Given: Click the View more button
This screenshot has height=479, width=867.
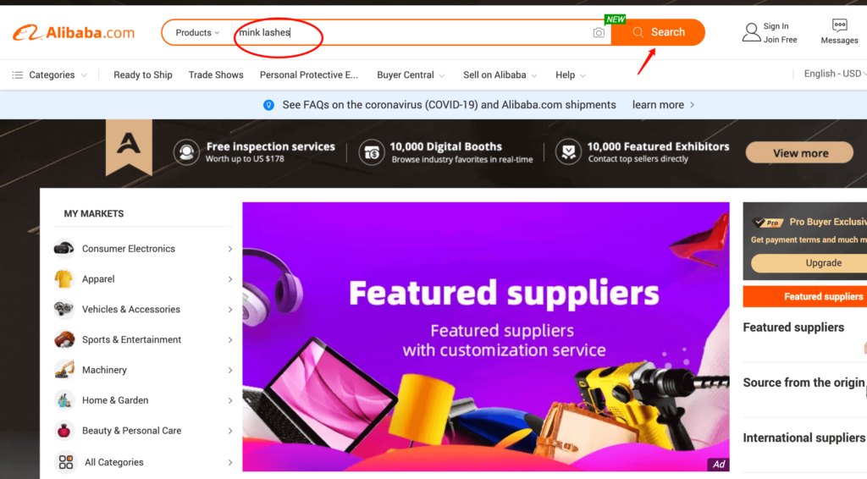Looking at the screenshot, I should tap(799, 153).
